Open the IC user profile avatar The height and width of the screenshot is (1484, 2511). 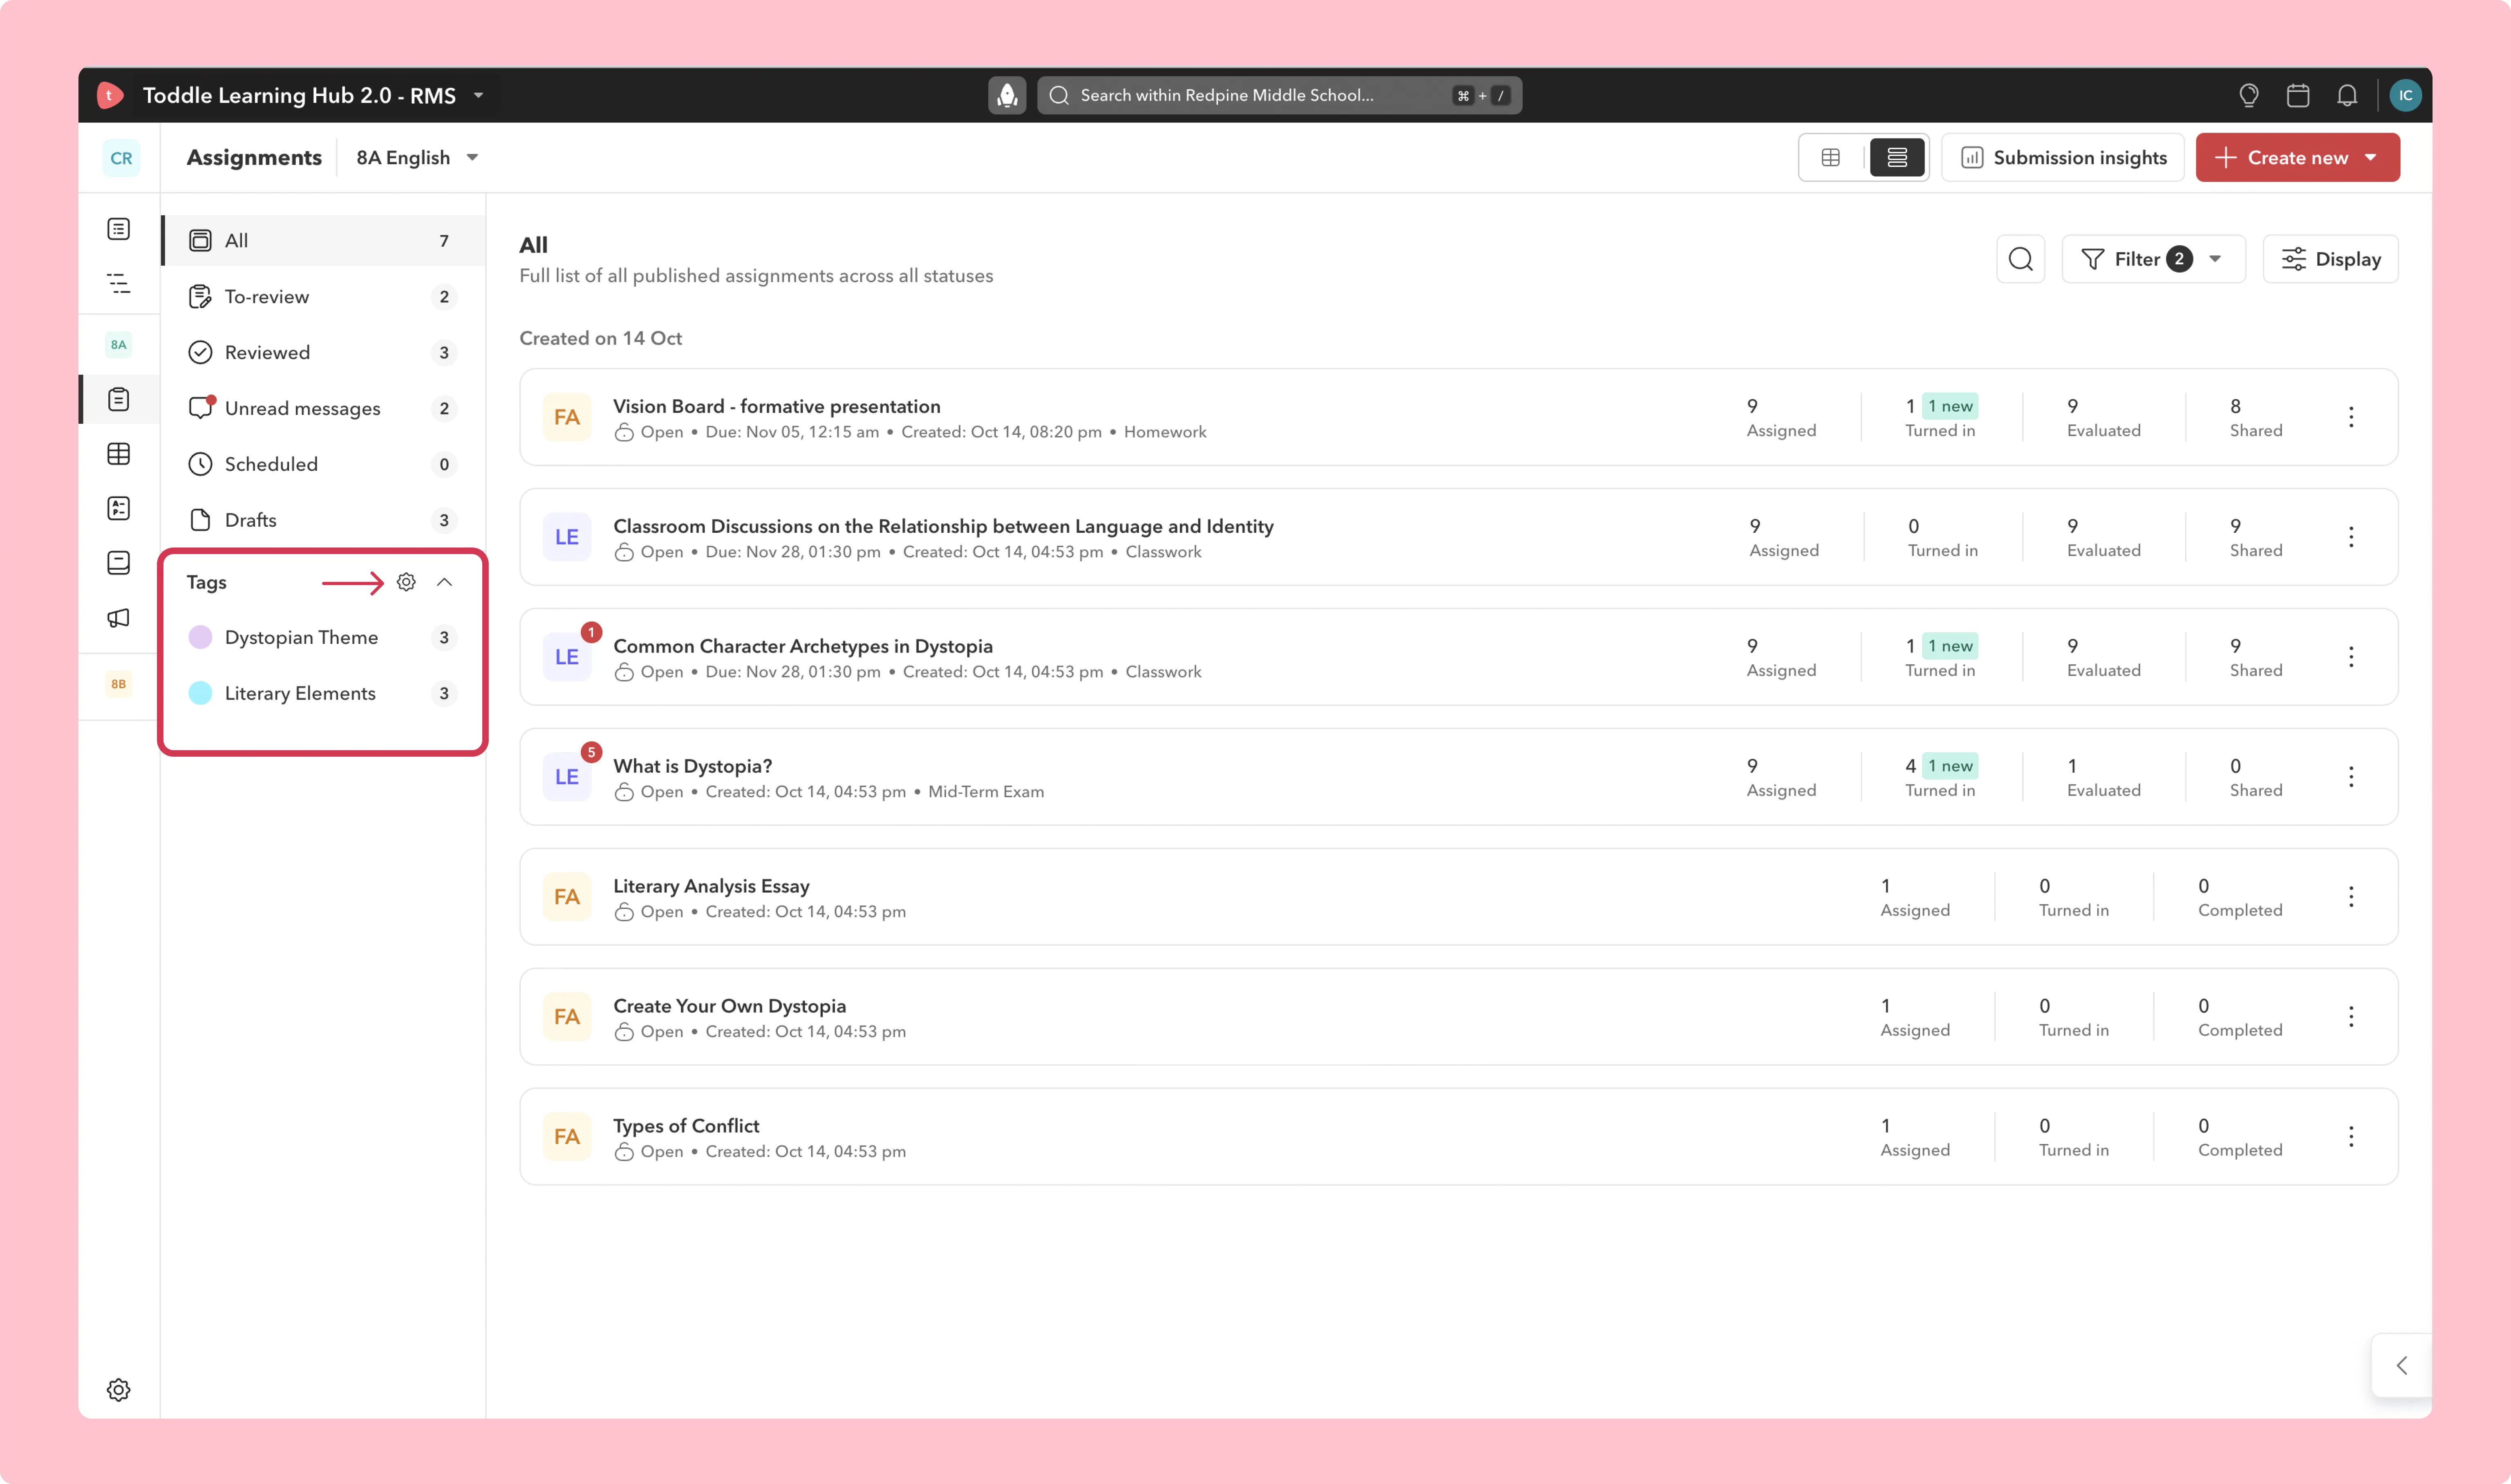(x=2405, y=95)
